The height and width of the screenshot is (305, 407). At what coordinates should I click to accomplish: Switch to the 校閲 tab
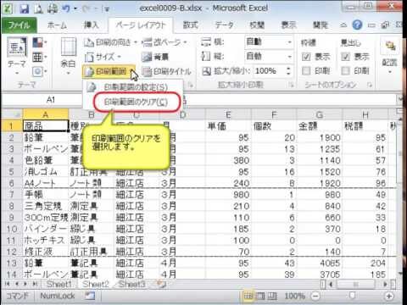pos(257,25)
